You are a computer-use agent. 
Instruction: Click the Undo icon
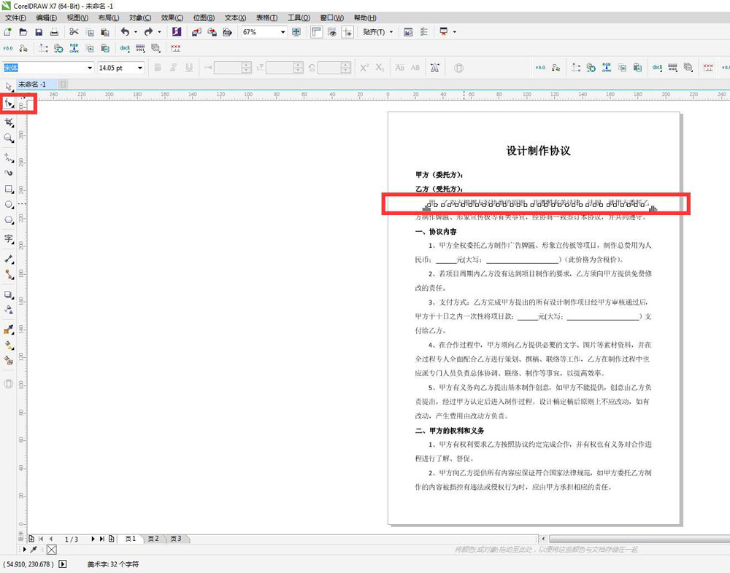(x=124, y=31)
